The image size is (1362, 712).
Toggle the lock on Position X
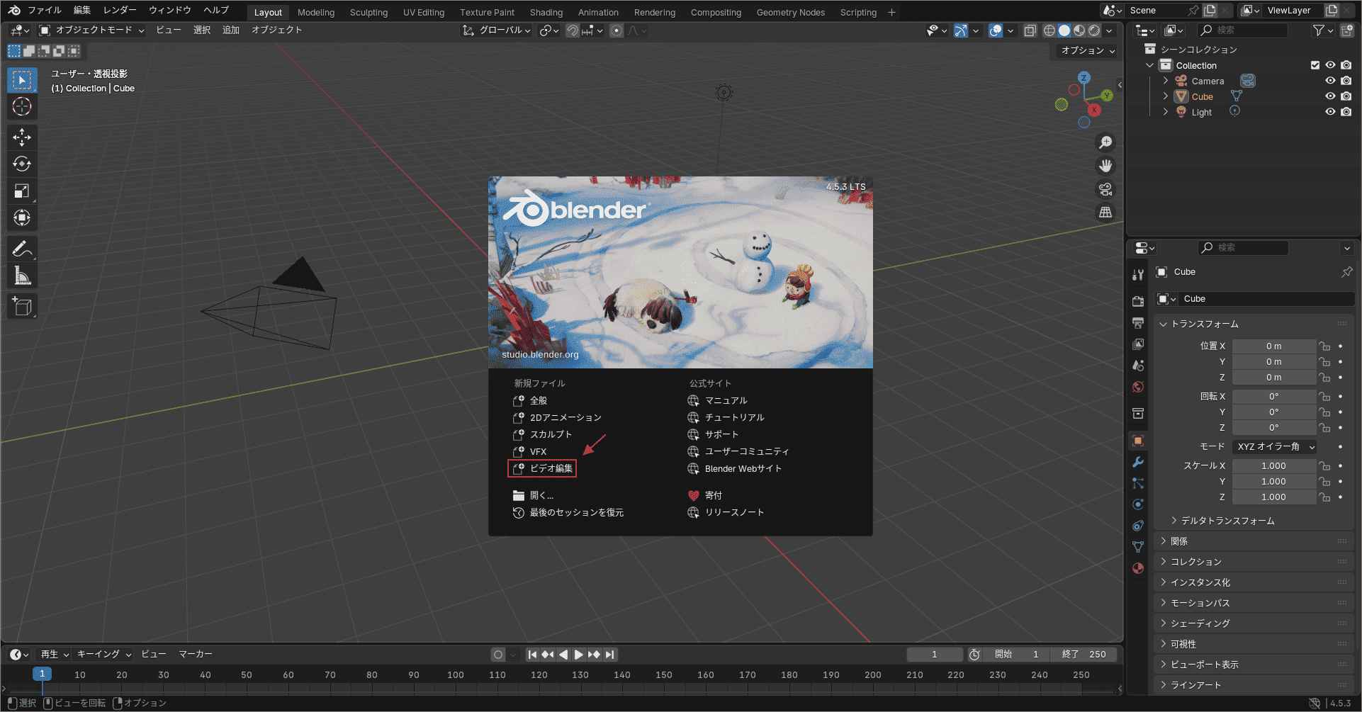1324,346
